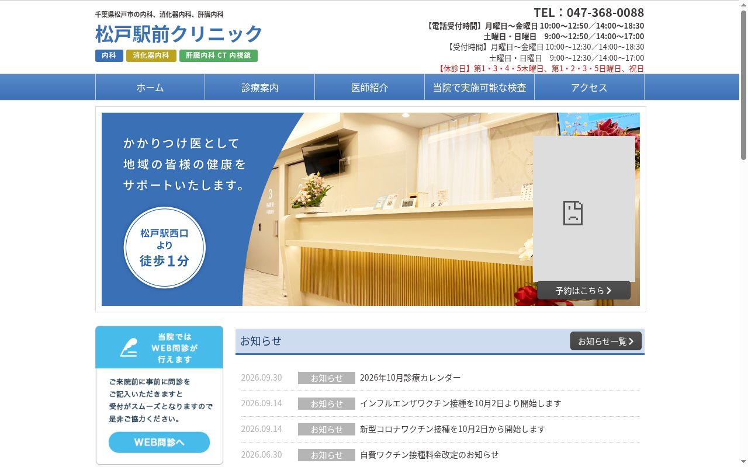This screenshot has height=467, width=748.
Task: Click the 2026.09.14 date of the influenza notice
Action: 261,403
